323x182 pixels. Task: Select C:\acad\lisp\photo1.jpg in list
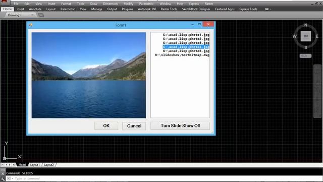point(186,35)
